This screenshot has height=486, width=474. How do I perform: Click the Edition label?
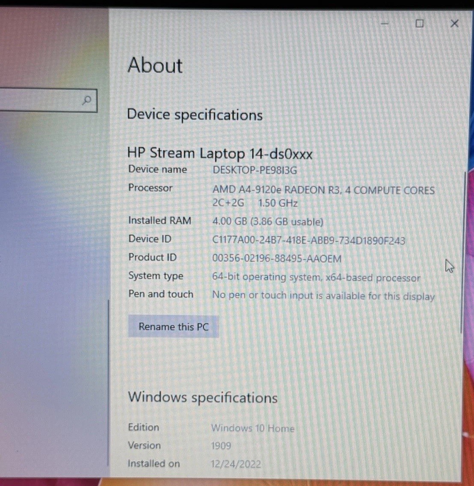tap(144, 427)
